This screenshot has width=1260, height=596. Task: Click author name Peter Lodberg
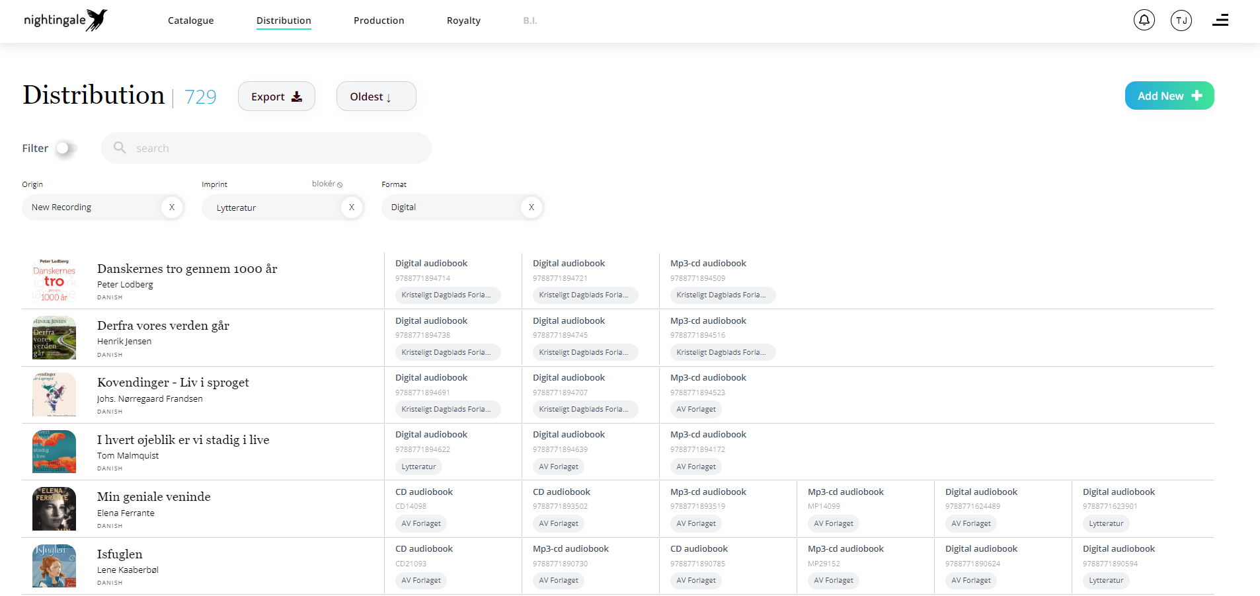click(x=125, y=284)
